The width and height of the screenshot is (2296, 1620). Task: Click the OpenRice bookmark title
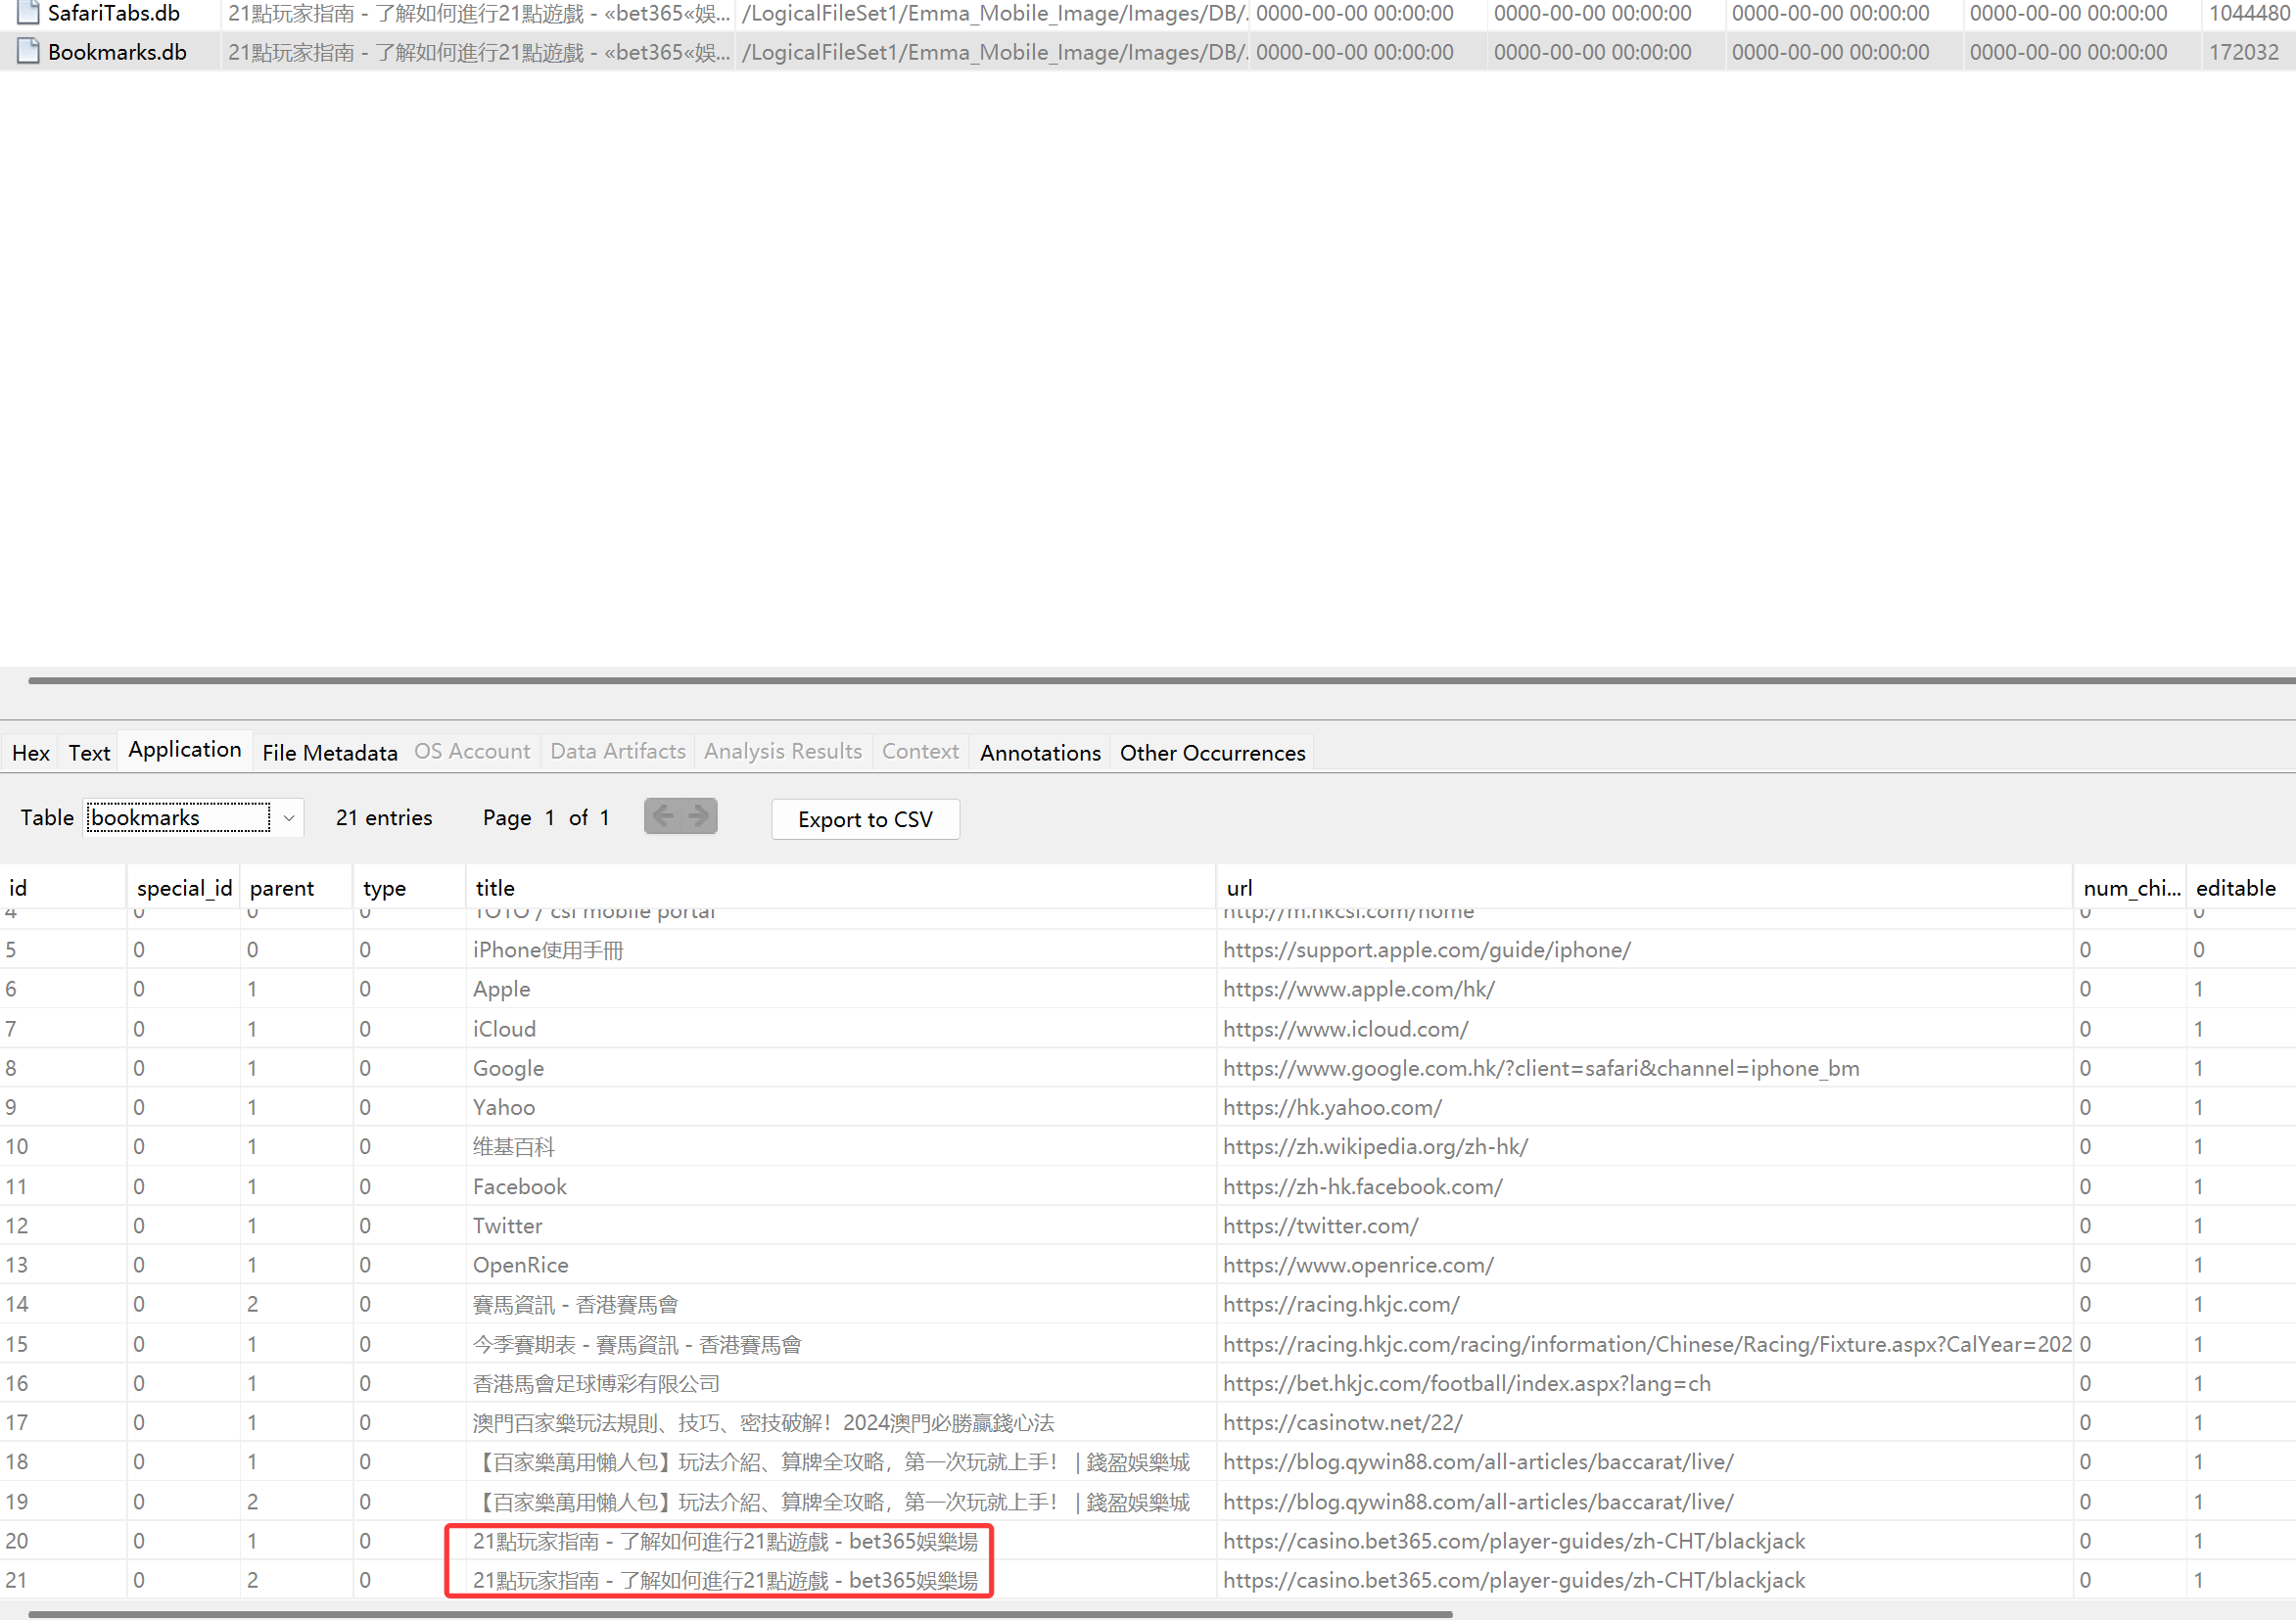(521, 1265)
